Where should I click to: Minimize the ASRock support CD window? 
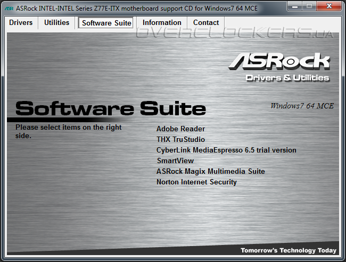(x=295, y=6)
